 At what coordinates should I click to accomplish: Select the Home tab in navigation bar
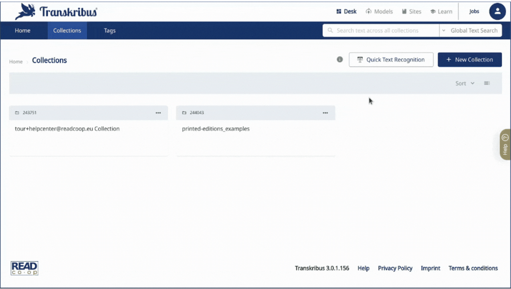click(x=22, y=31)
